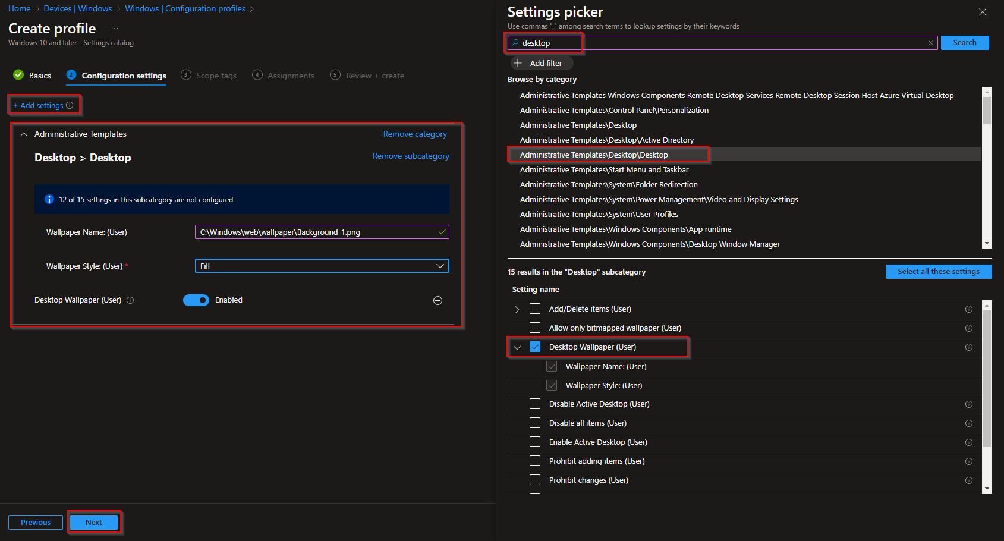This screenshot has height=541, width=1004.
Task: Click the magnifier icon in the search box
Action: tap(515, 42)
